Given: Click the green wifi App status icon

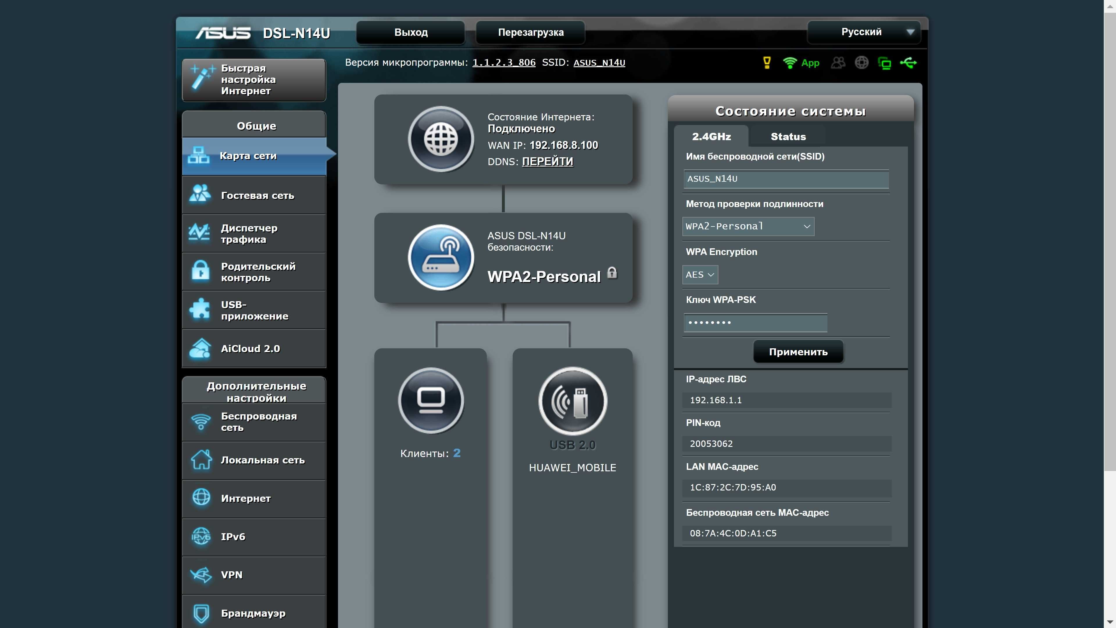Looking at the screenshot, I should click(790, 63).
